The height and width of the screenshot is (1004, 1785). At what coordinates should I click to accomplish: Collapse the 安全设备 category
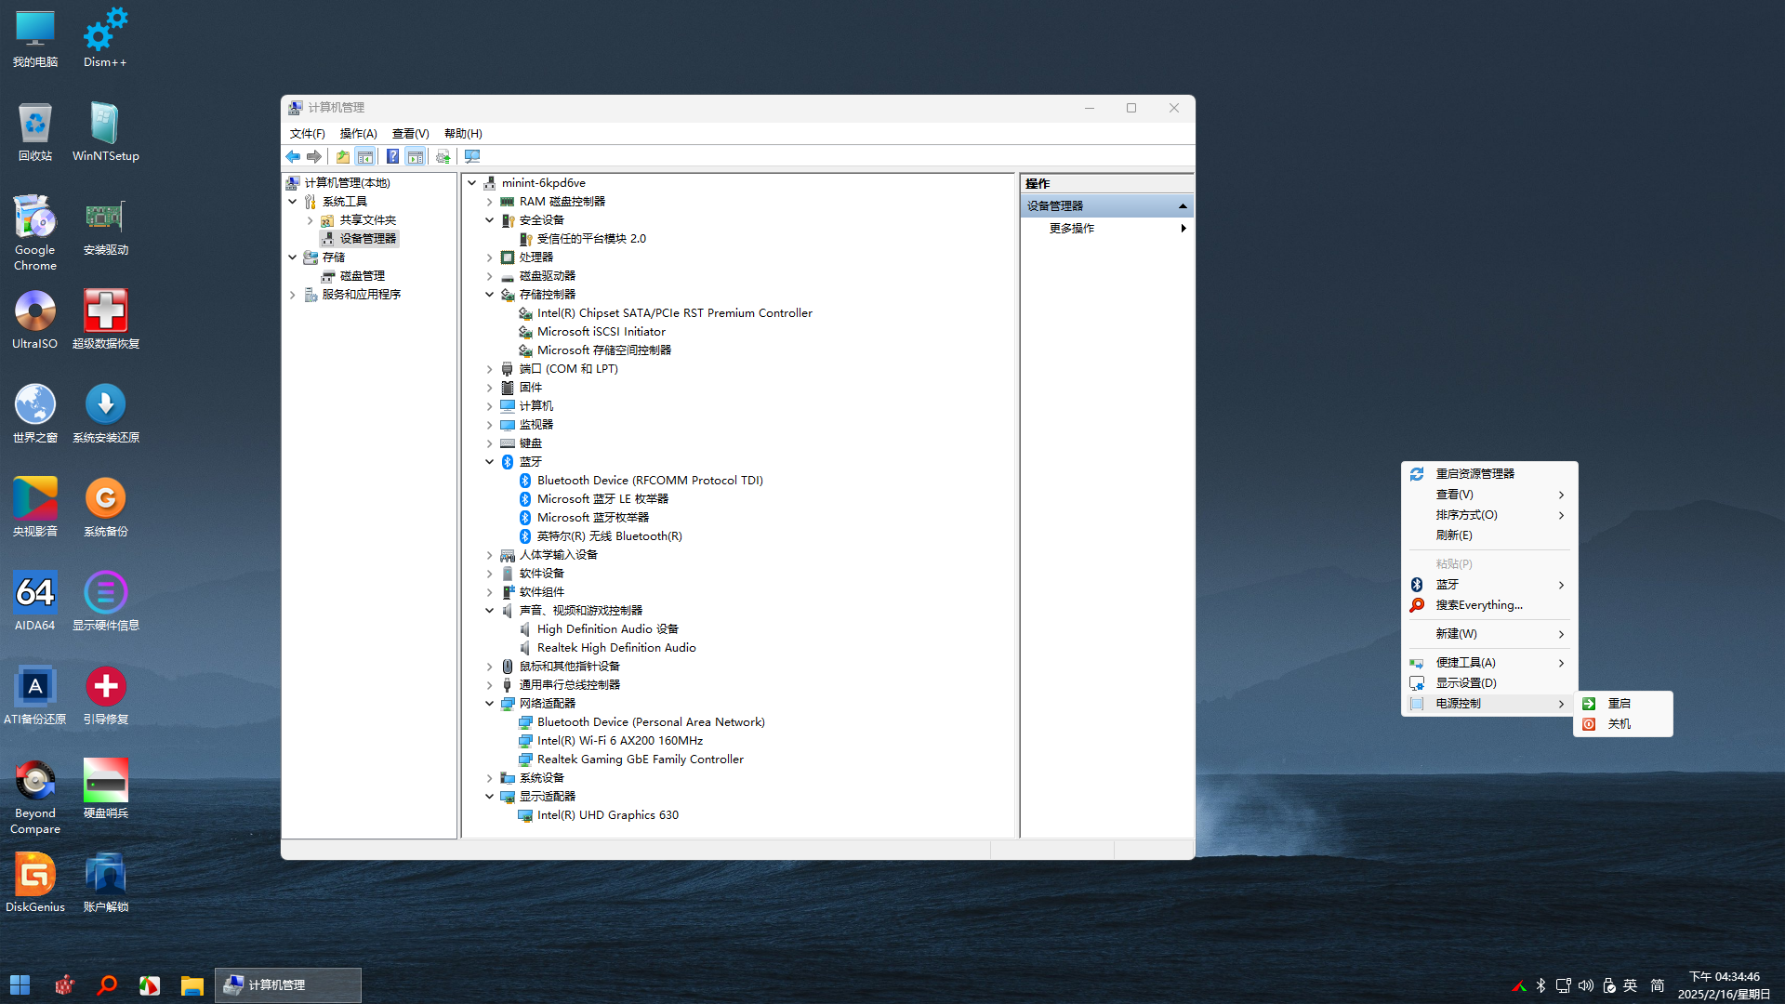(x=490, y=220)
